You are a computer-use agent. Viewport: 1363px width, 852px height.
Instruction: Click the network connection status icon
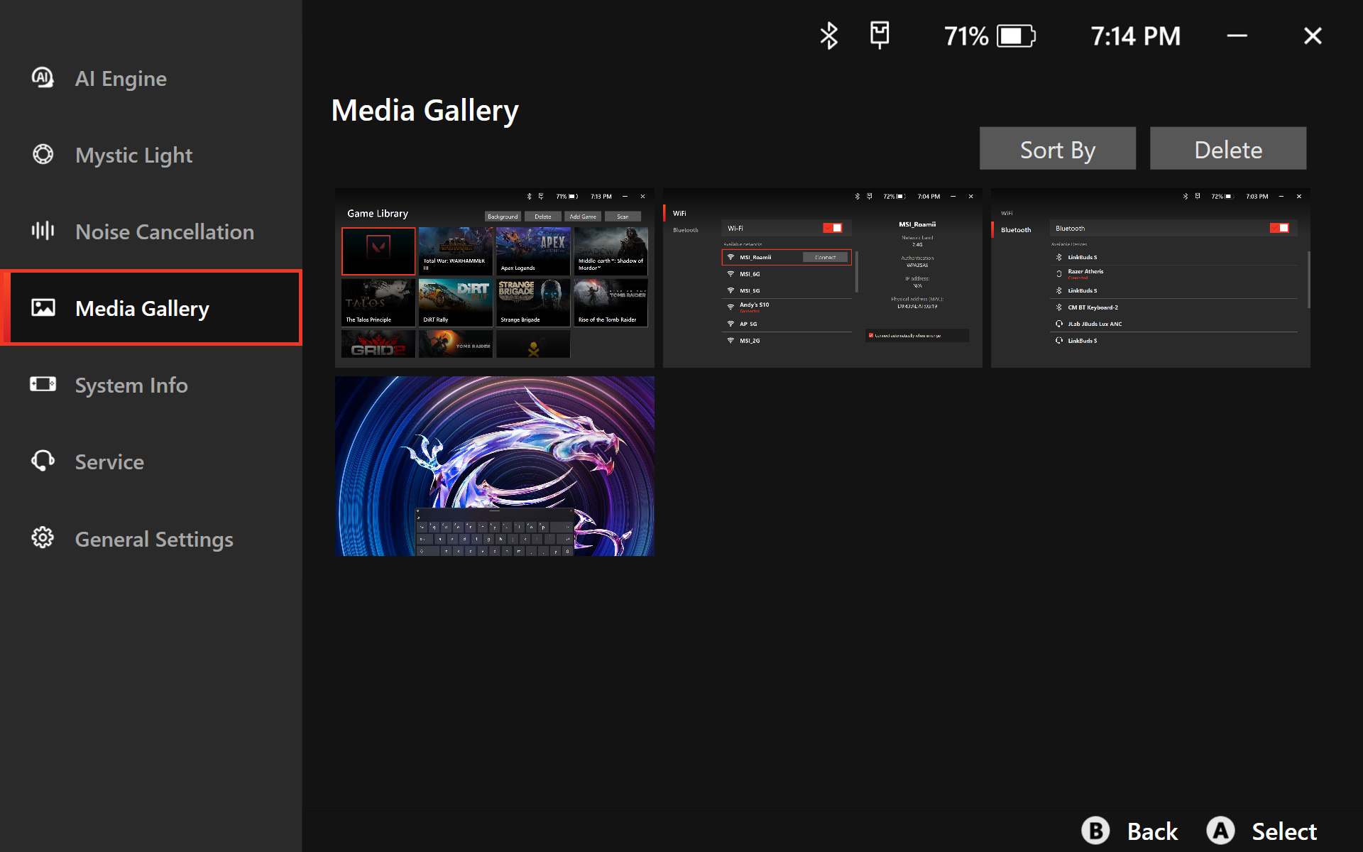(x=880, y=35)
